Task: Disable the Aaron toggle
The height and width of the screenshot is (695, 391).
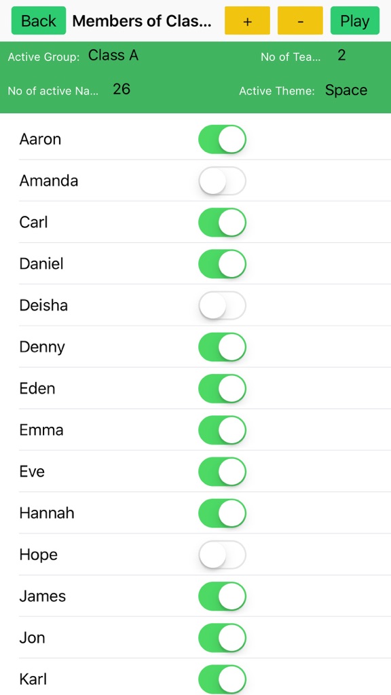Action: point(222,139)
